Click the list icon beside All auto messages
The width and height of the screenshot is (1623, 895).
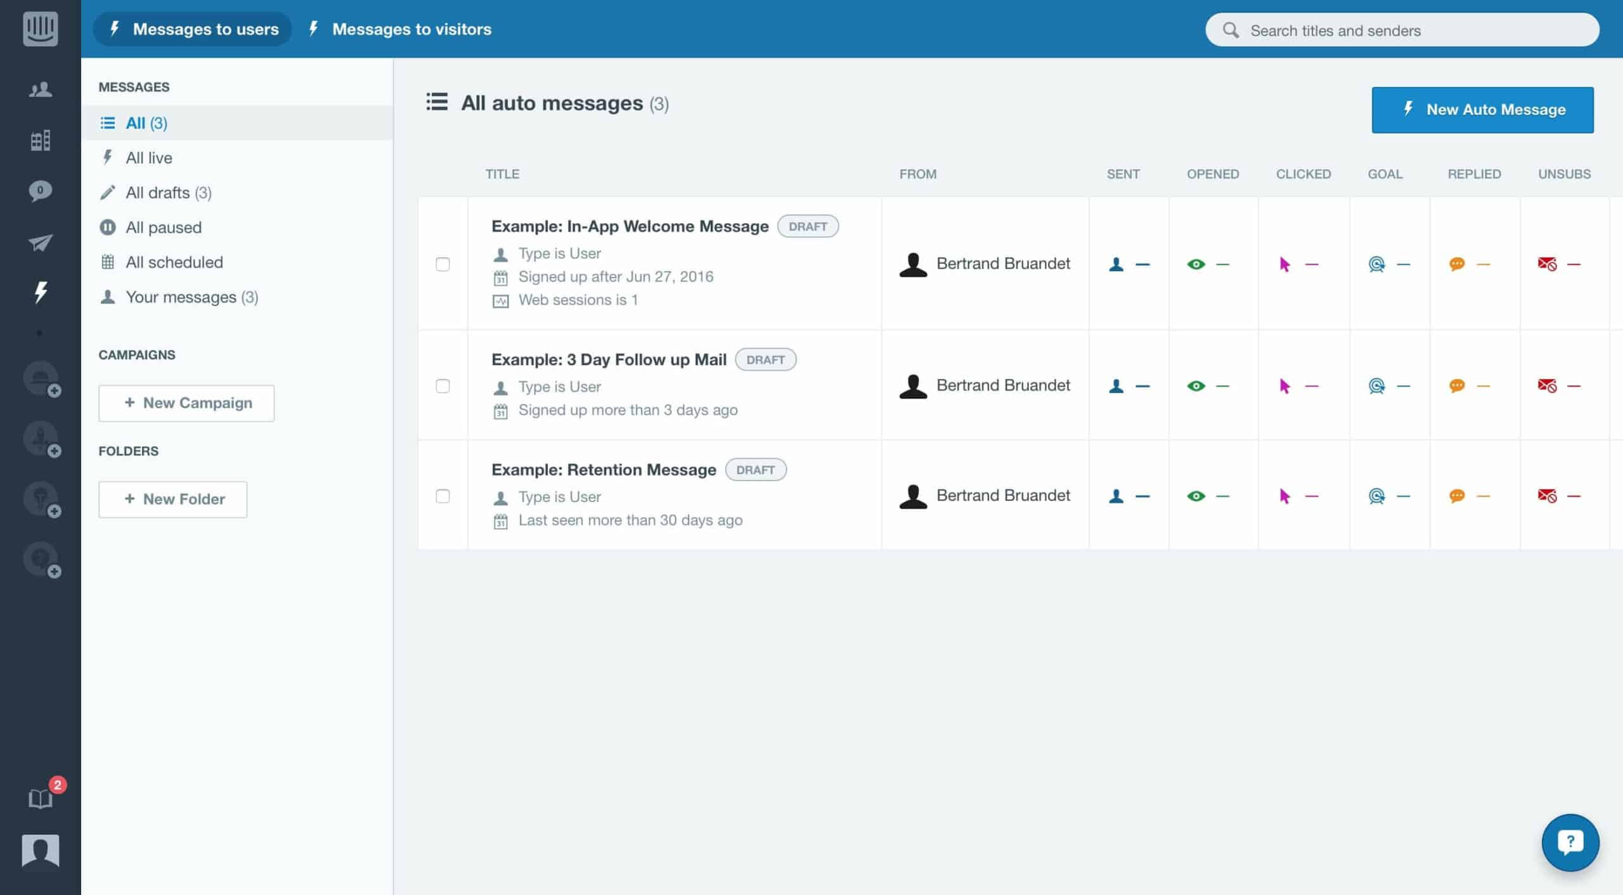click(437, 102)
